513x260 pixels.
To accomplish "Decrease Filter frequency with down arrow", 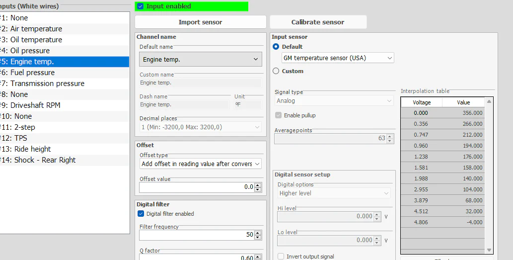I will point(258,237).
